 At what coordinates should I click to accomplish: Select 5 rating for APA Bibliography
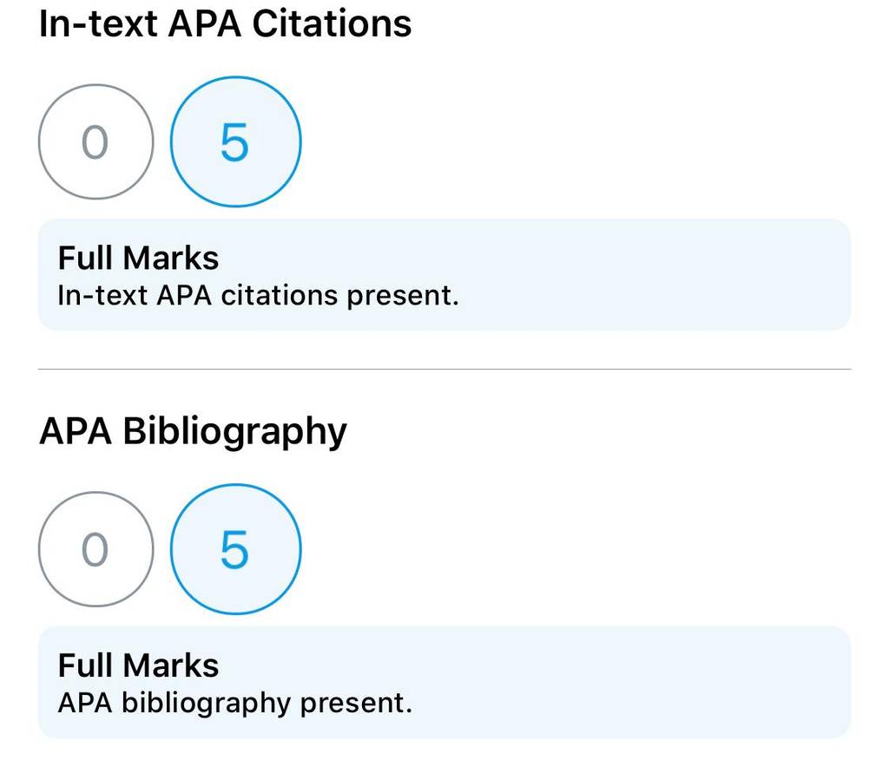235,549
